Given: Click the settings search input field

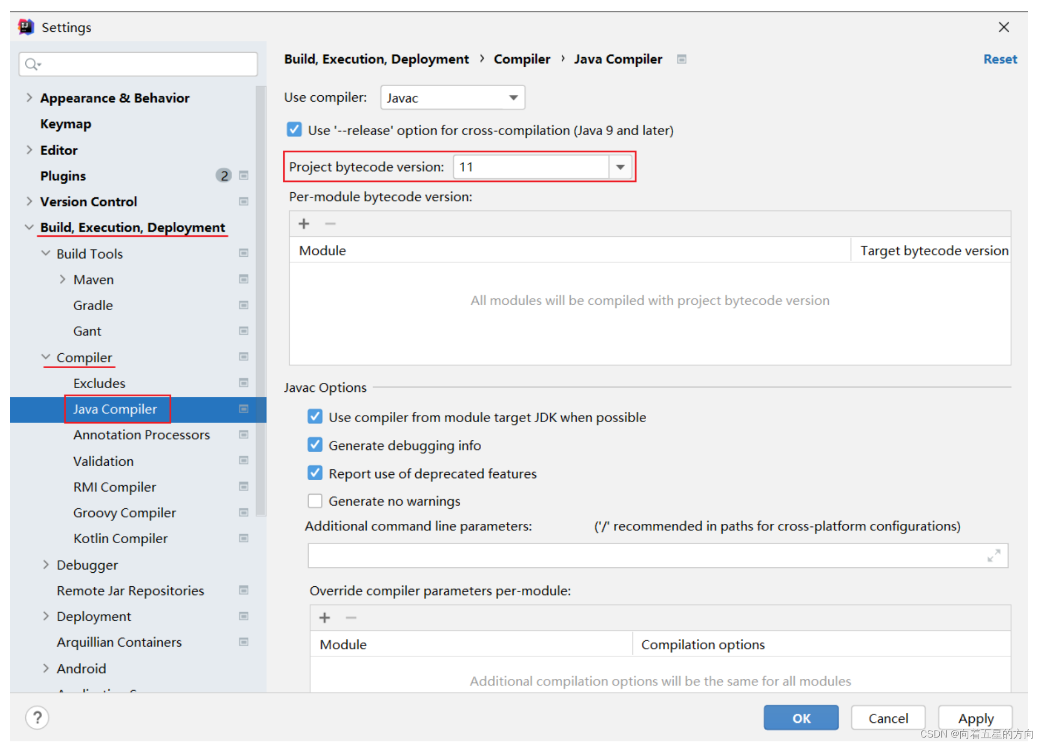Looking at the screenshot, I should 138,64.
